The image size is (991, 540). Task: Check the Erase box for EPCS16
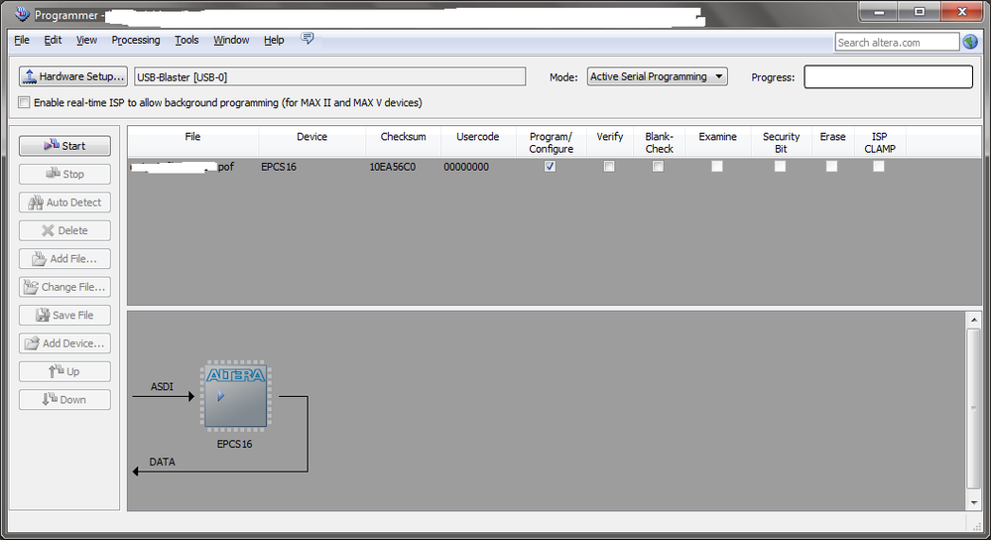831,167
